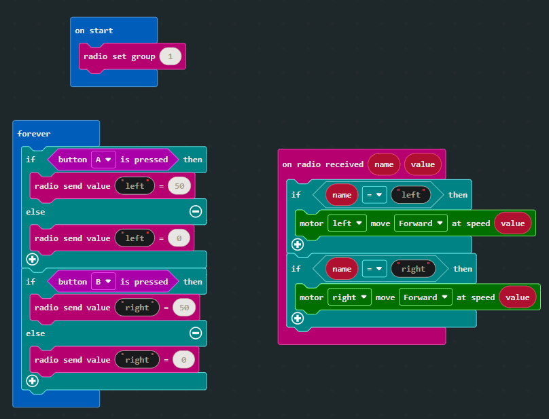Image resolution: width=549 pixels, height=419 pixels.
Task: Open the motor left selector dropdown
Action: tap(347, 223)
